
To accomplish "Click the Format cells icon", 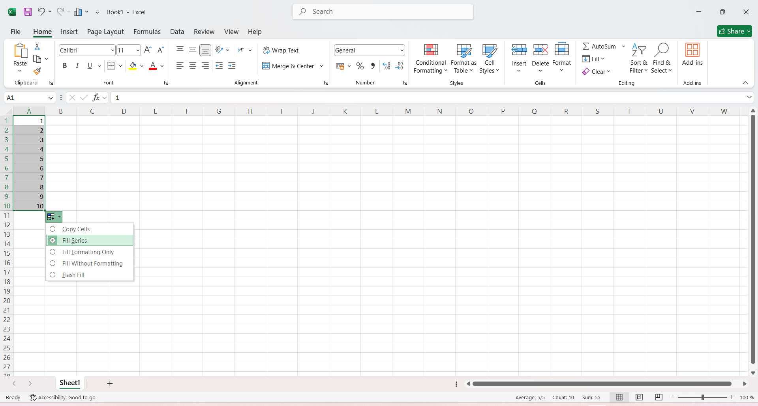I will [562, 50].
